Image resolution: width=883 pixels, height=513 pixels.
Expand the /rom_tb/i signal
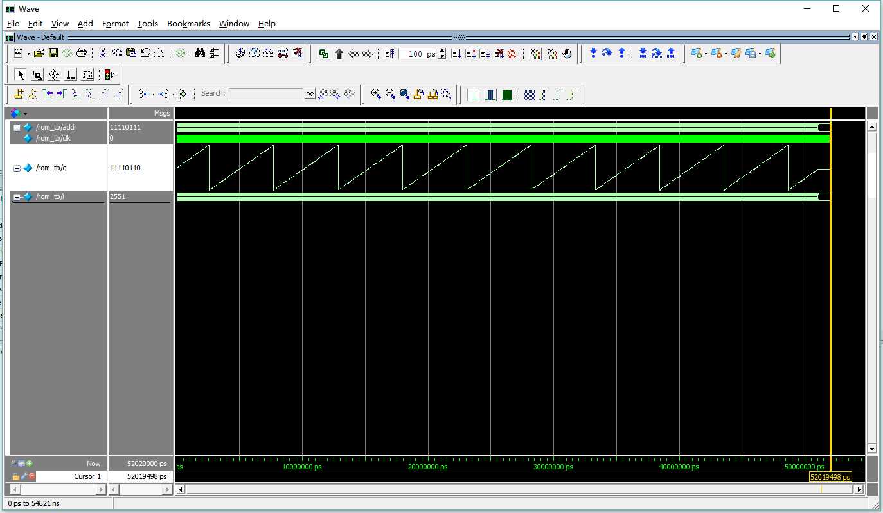[x=17, y=197]
